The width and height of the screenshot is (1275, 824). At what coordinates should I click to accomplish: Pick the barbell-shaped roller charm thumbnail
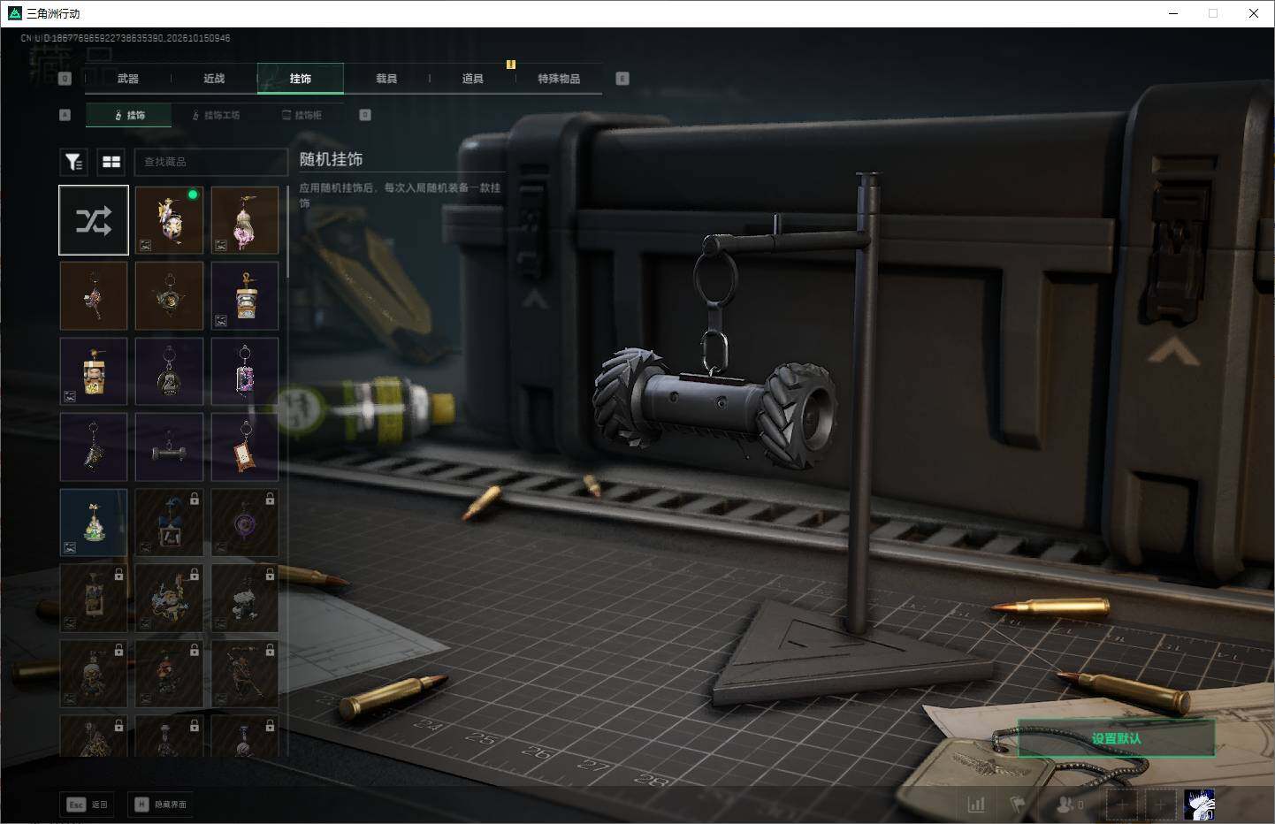click(169, 447)
